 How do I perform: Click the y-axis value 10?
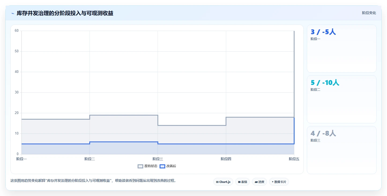point(17,134)
